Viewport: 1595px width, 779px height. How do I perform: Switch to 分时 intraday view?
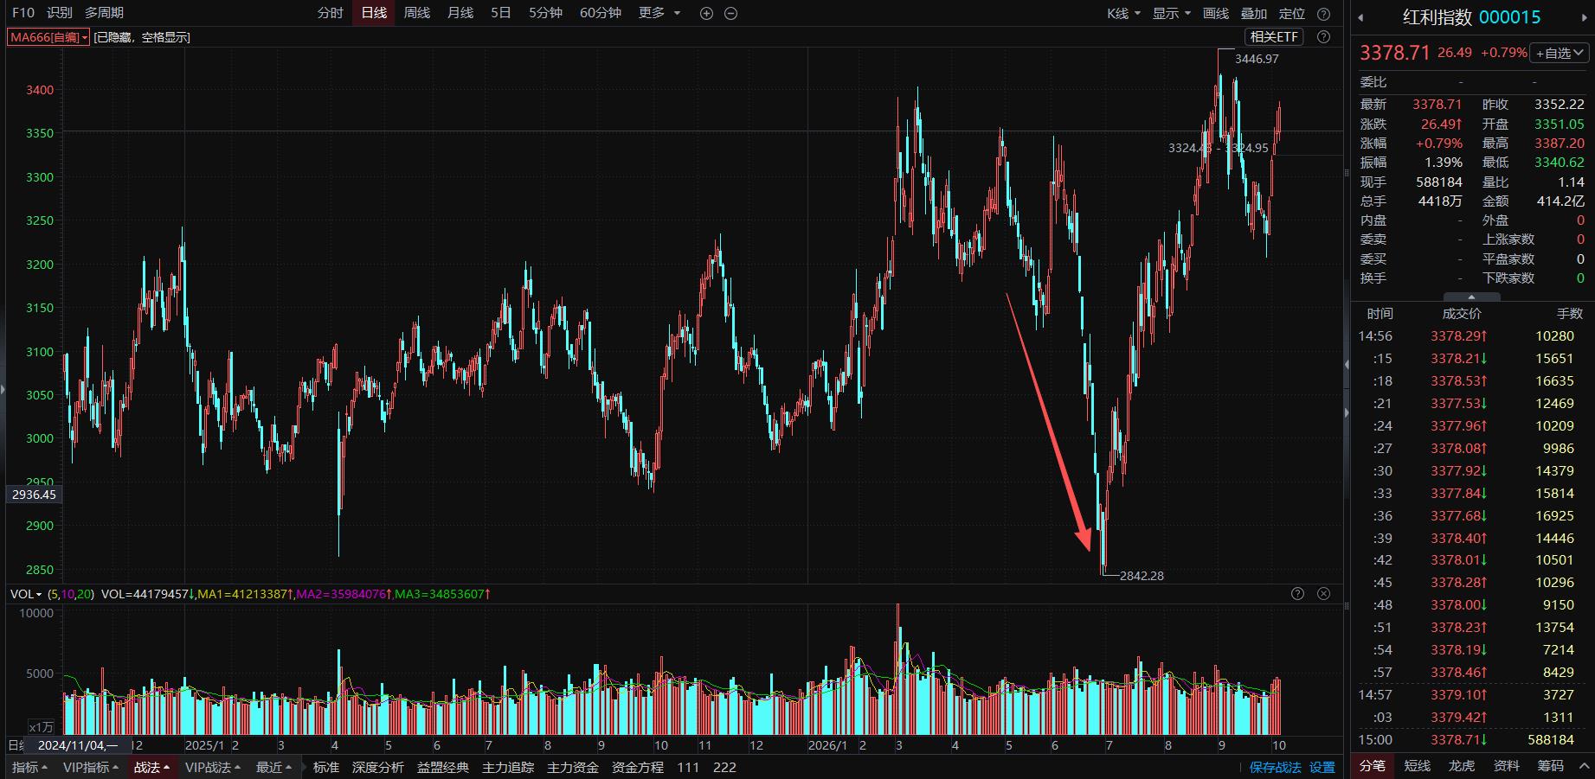(330, 13)
